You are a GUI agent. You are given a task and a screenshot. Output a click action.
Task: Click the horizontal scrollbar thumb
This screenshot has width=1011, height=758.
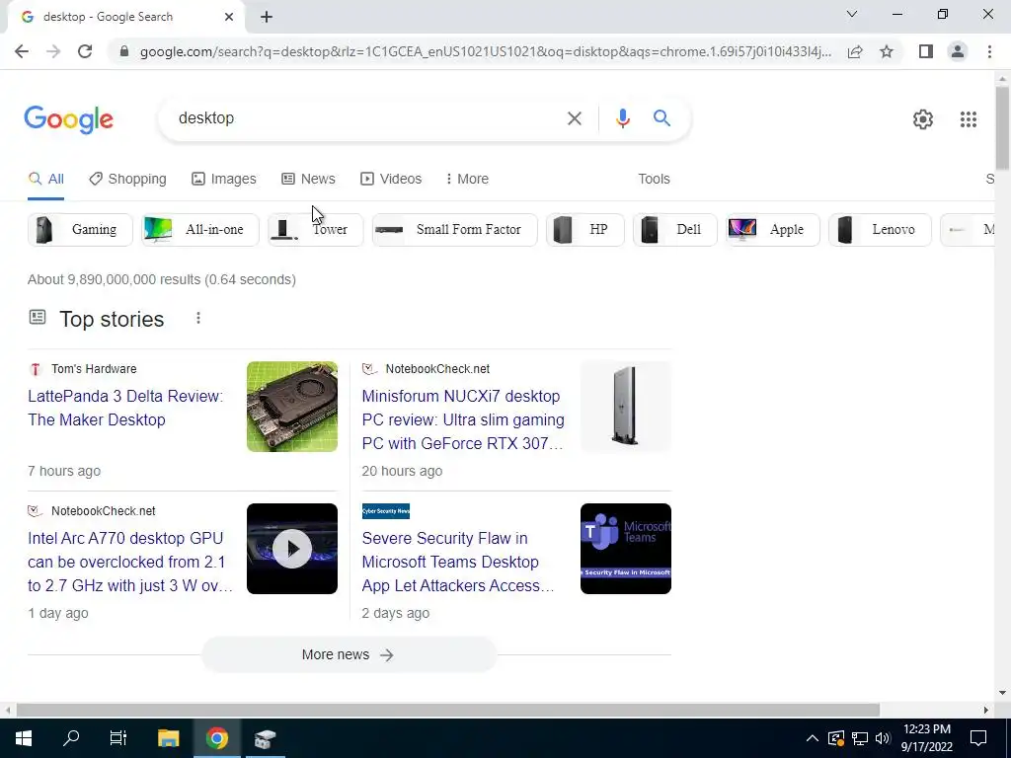pos(448,710)
